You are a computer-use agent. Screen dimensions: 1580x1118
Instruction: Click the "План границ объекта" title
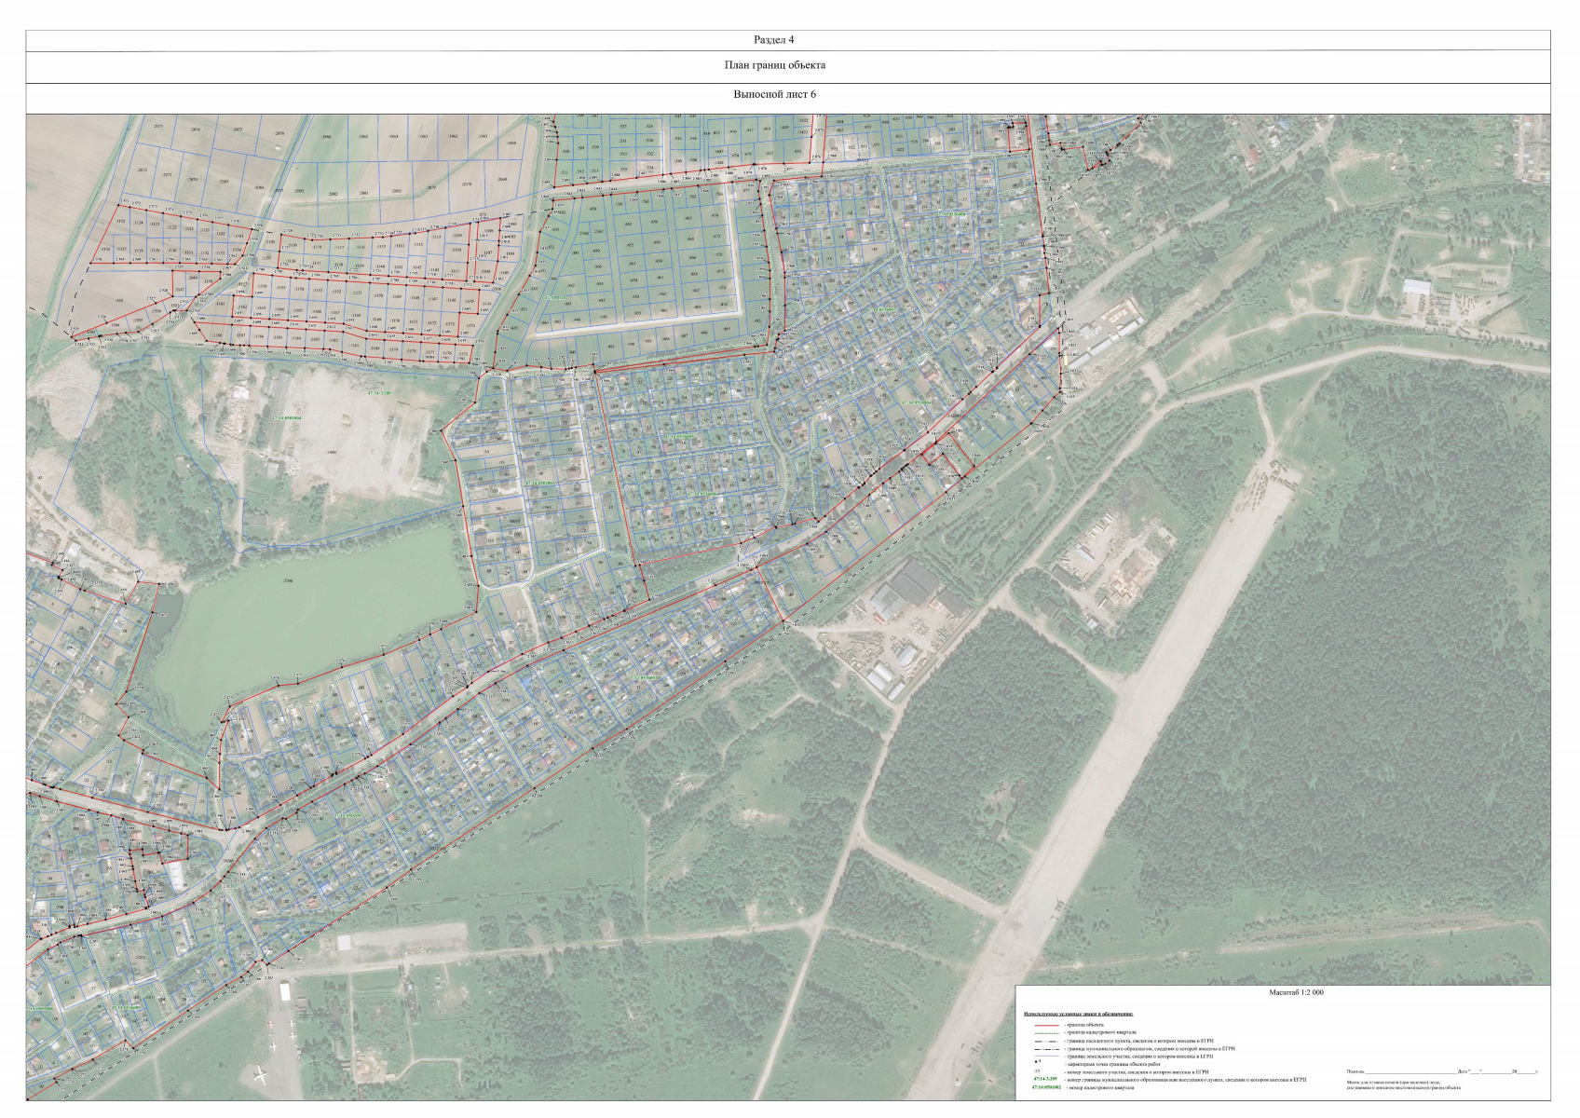tap(775, 65)
